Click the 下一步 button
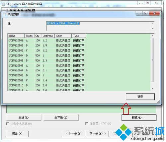This screenshot has width=166, height=142. (98, 134)
